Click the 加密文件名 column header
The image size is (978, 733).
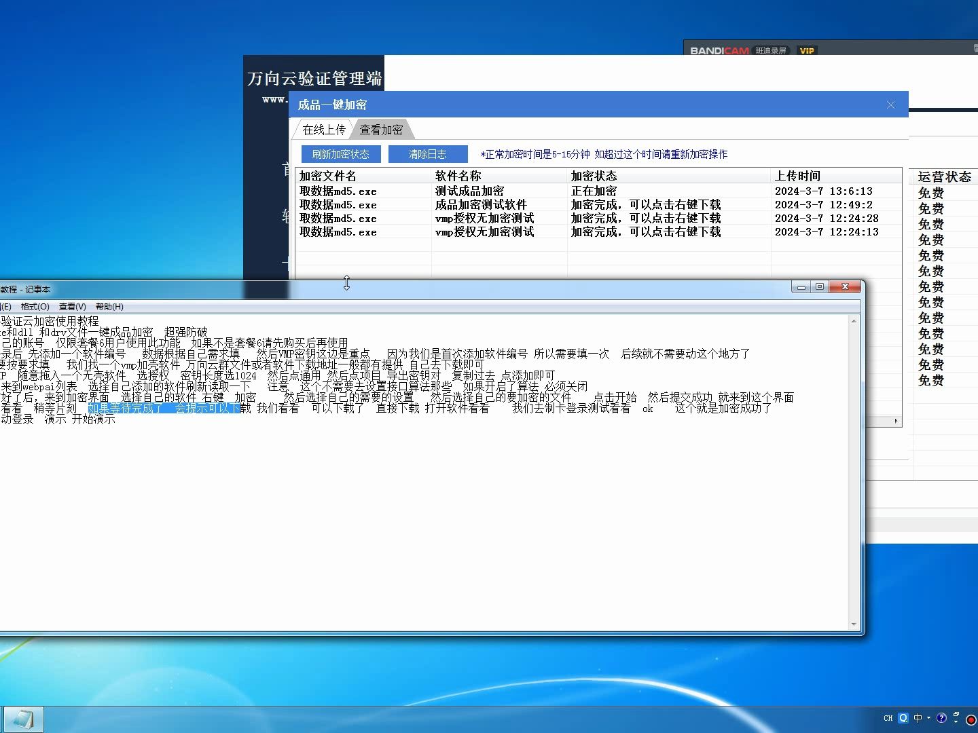[x=363, y=176]
